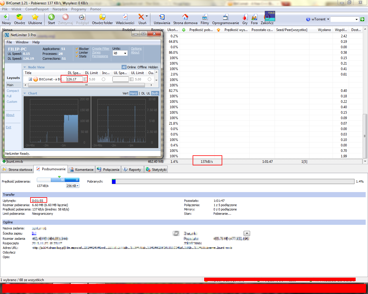Screen dimensions: 368x294
Task: Click the Oprogramowanie toolbar icon
Action: click(226, 17)
